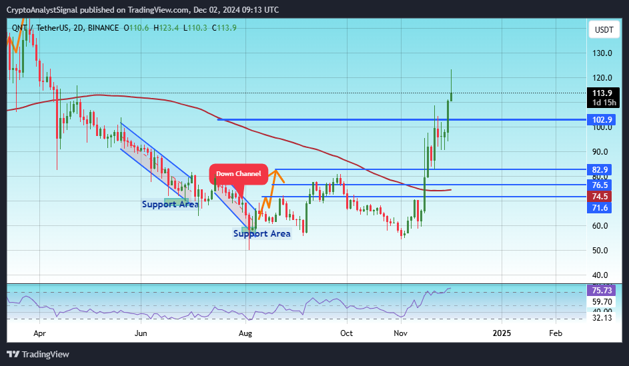Click the Support Area label near June

(x=170, y=204)
